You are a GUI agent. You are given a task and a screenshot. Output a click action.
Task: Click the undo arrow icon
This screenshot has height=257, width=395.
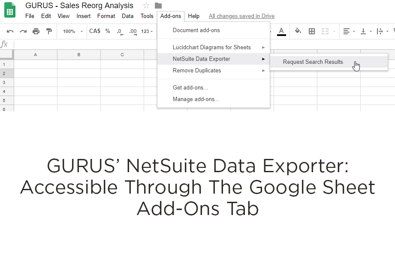[x=10, y=31]
